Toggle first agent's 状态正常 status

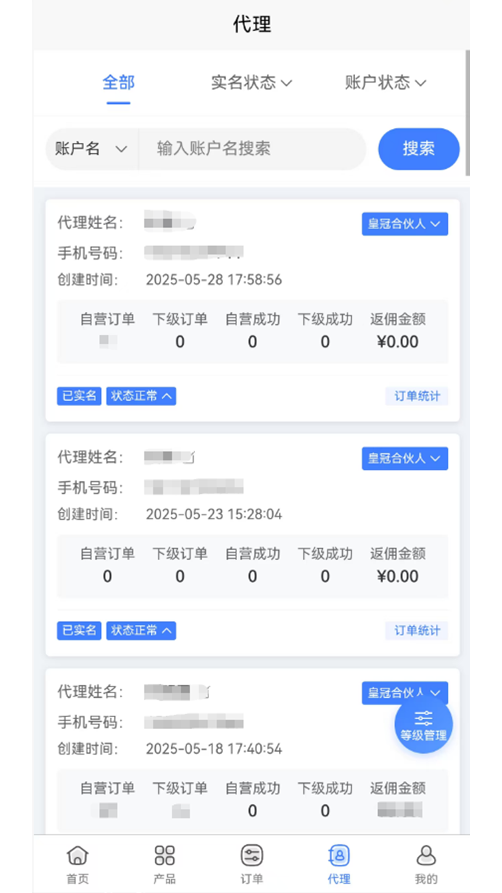click(x=141, y=396)
